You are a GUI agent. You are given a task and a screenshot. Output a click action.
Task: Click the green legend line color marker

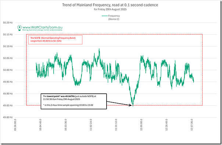pos(105,16)
